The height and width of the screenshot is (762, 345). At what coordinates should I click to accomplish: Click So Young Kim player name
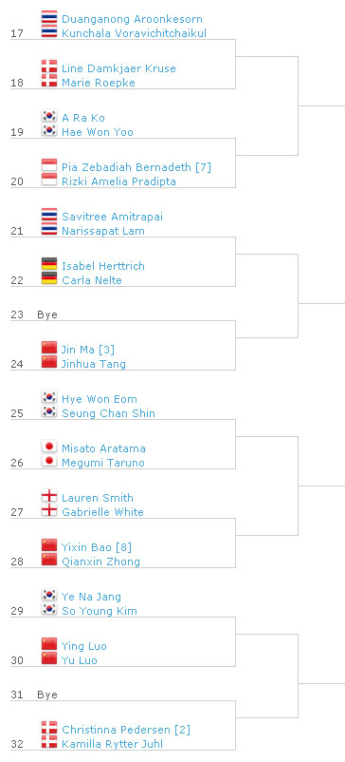tap(100, 611)
